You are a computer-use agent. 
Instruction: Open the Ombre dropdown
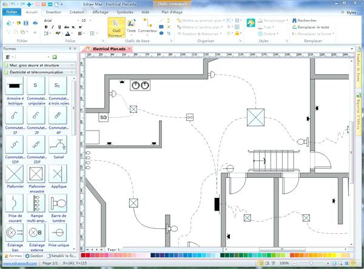click(268, 33)
